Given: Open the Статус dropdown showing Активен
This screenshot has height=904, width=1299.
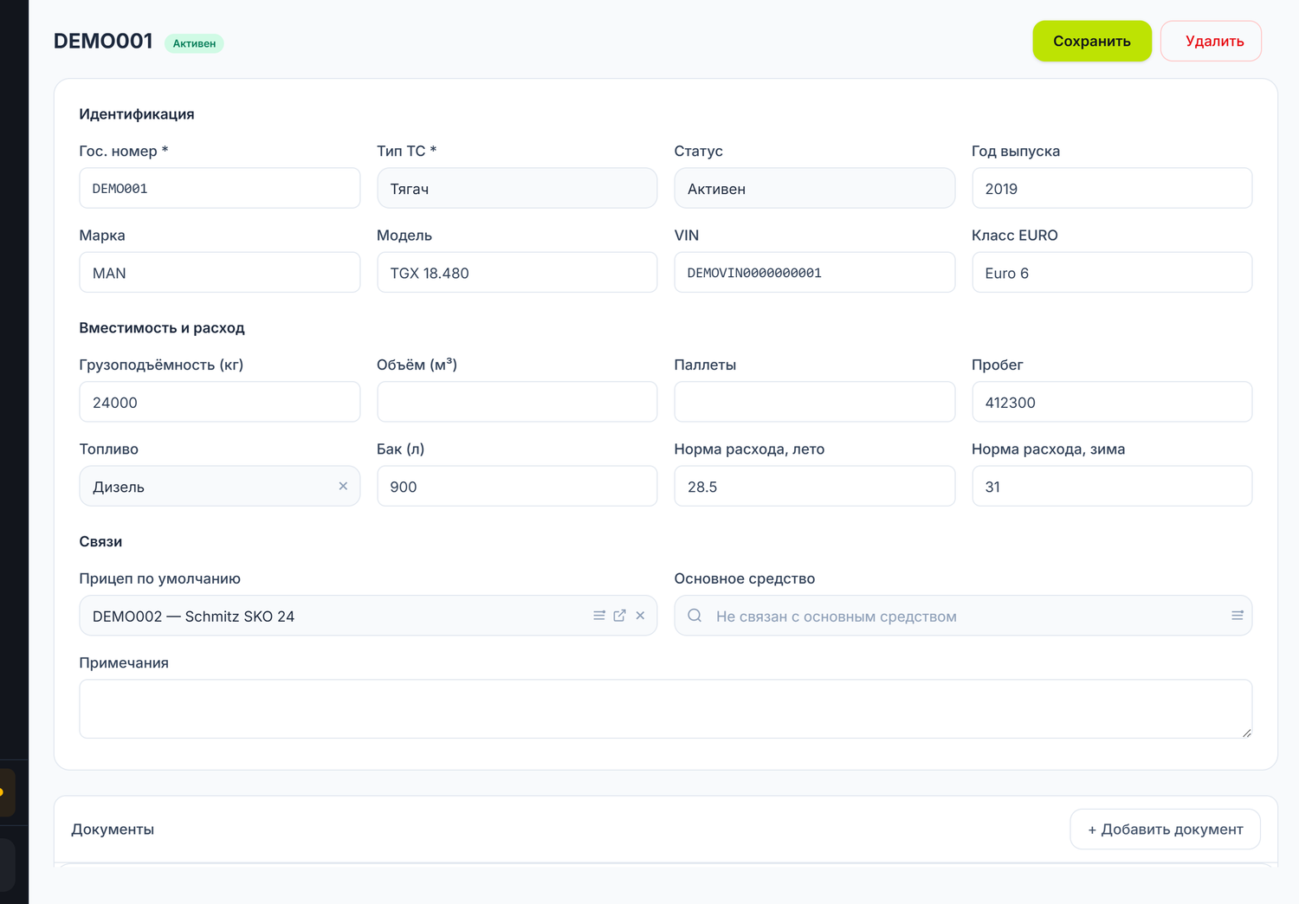Looking at the screenshot, I should [x=814, y=188].
